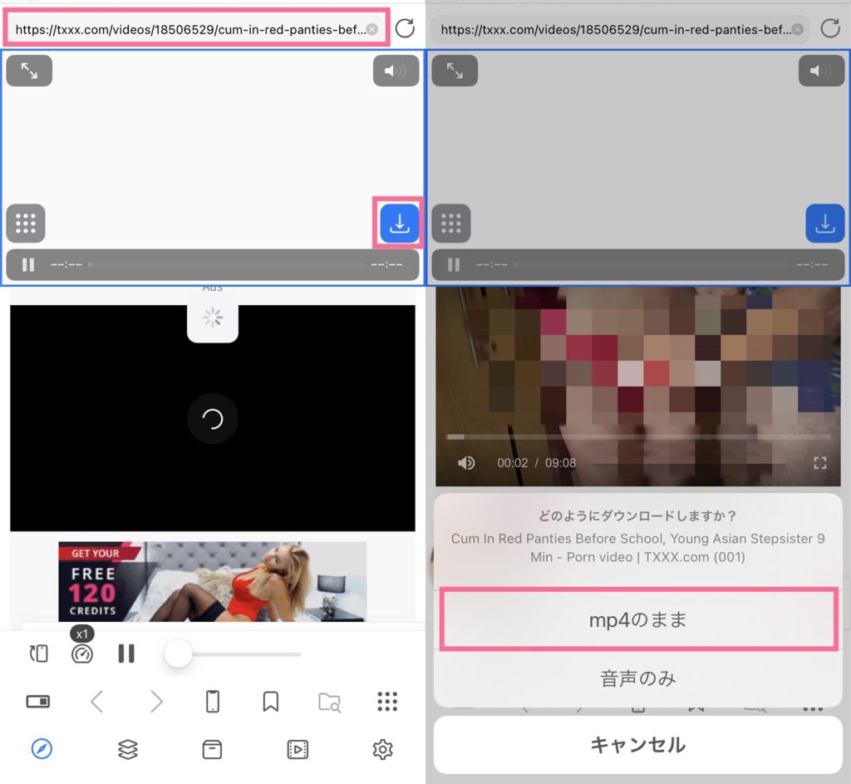Tap the rotate screen icon beside the speed gauge
Viewport: 851px width, 784px height.
point(39,653)
